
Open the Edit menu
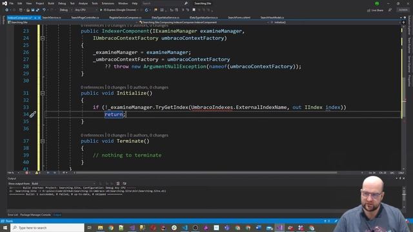[20, 3]
